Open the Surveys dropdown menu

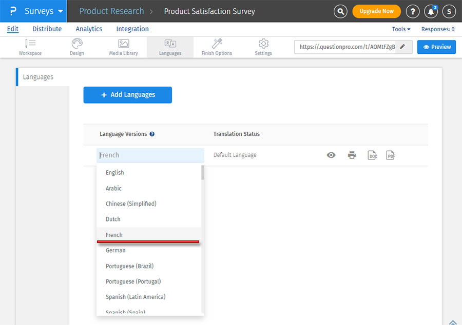pos(44,11)
